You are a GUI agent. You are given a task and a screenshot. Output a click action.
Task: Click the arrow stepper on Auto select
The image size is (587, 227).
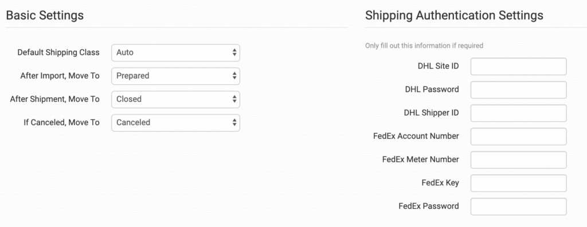coord(234,53)
